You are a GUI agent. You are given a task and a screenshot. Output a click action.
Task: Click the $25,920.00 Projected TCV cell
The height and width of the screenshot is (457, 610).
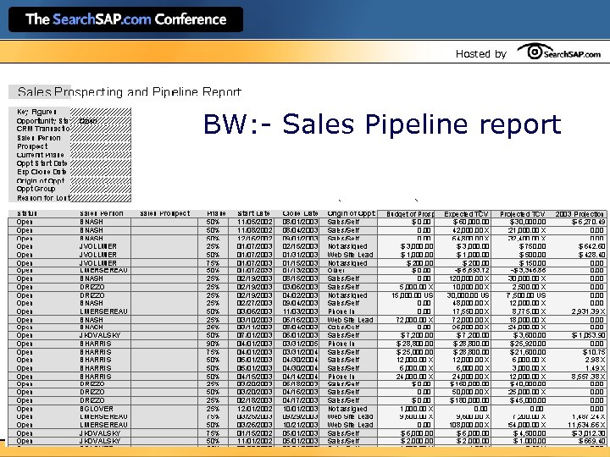[x=528, y=344]
